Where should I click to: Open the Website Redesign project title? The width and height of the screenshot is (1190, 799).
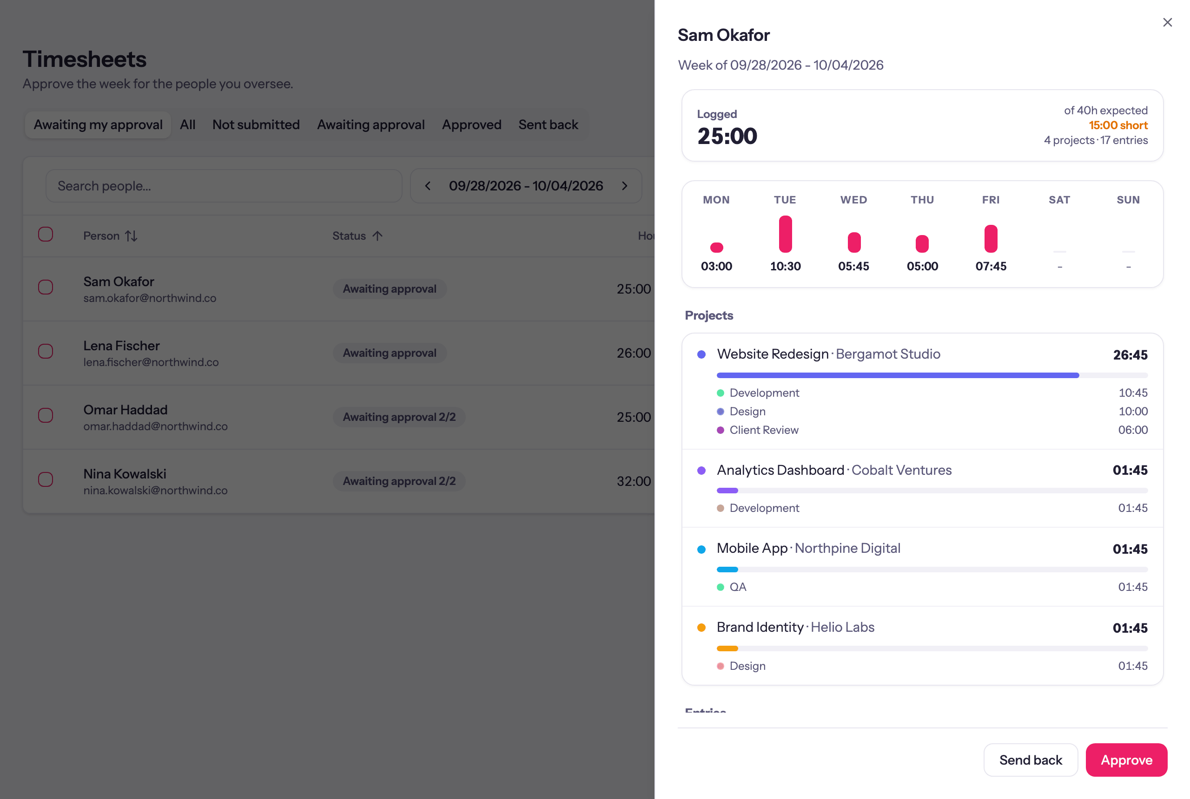(773, 354)
